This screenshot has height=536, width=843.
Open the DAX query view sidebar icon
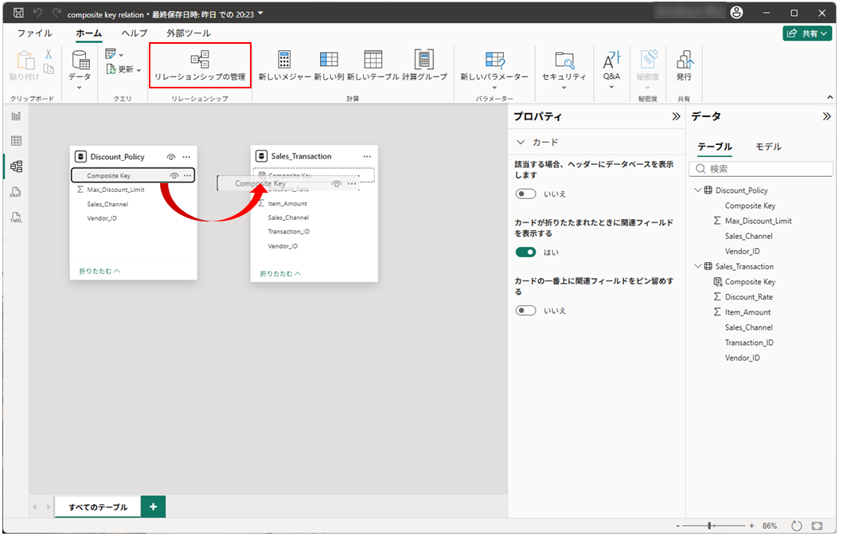pyautogui.click(x=16, y=192)
